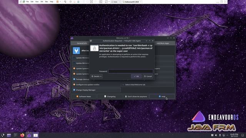Click keep-below chevron of authentication dialog
246x138 pixels.
(146, 41)
